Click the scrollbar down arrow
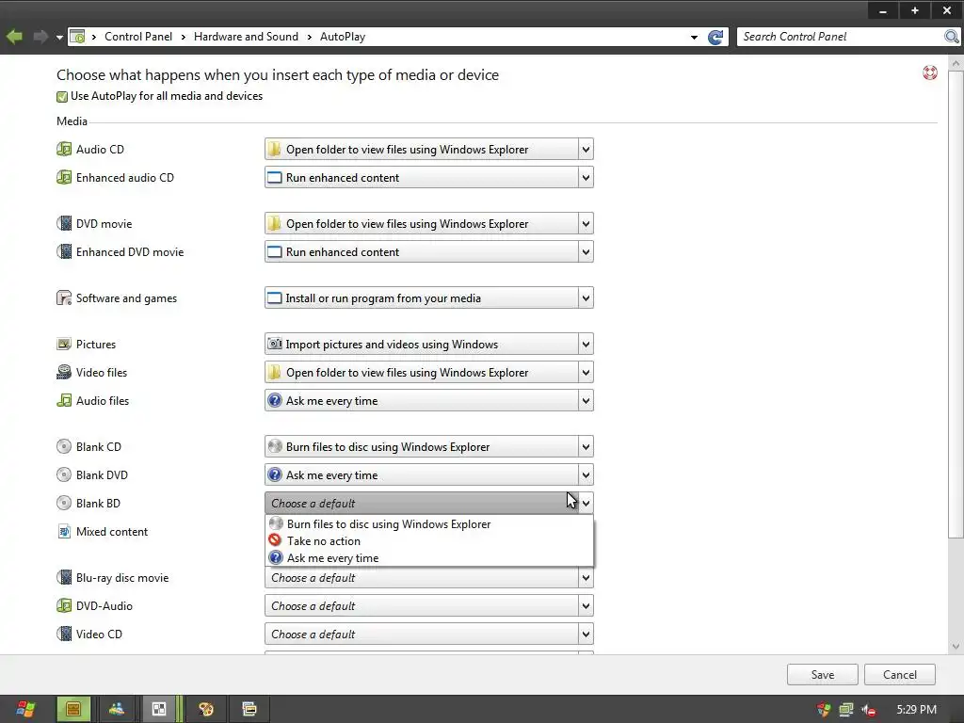This screenshot has height=723, width=964. point(956,646)
